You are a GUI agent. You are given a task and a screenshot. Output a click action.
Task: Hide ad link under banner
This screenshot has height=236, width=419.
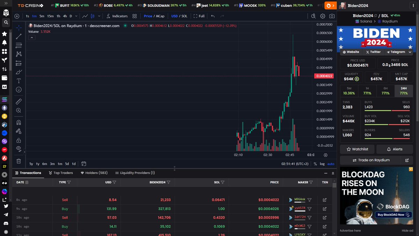coord(407,231)
